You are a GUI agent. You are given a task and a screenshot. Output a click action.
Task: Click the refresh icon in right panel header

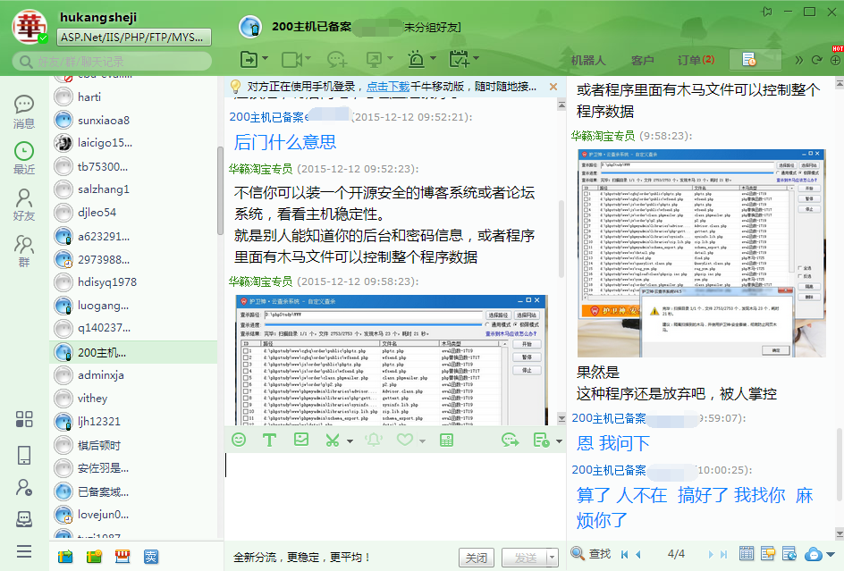[x=817, y=60]
